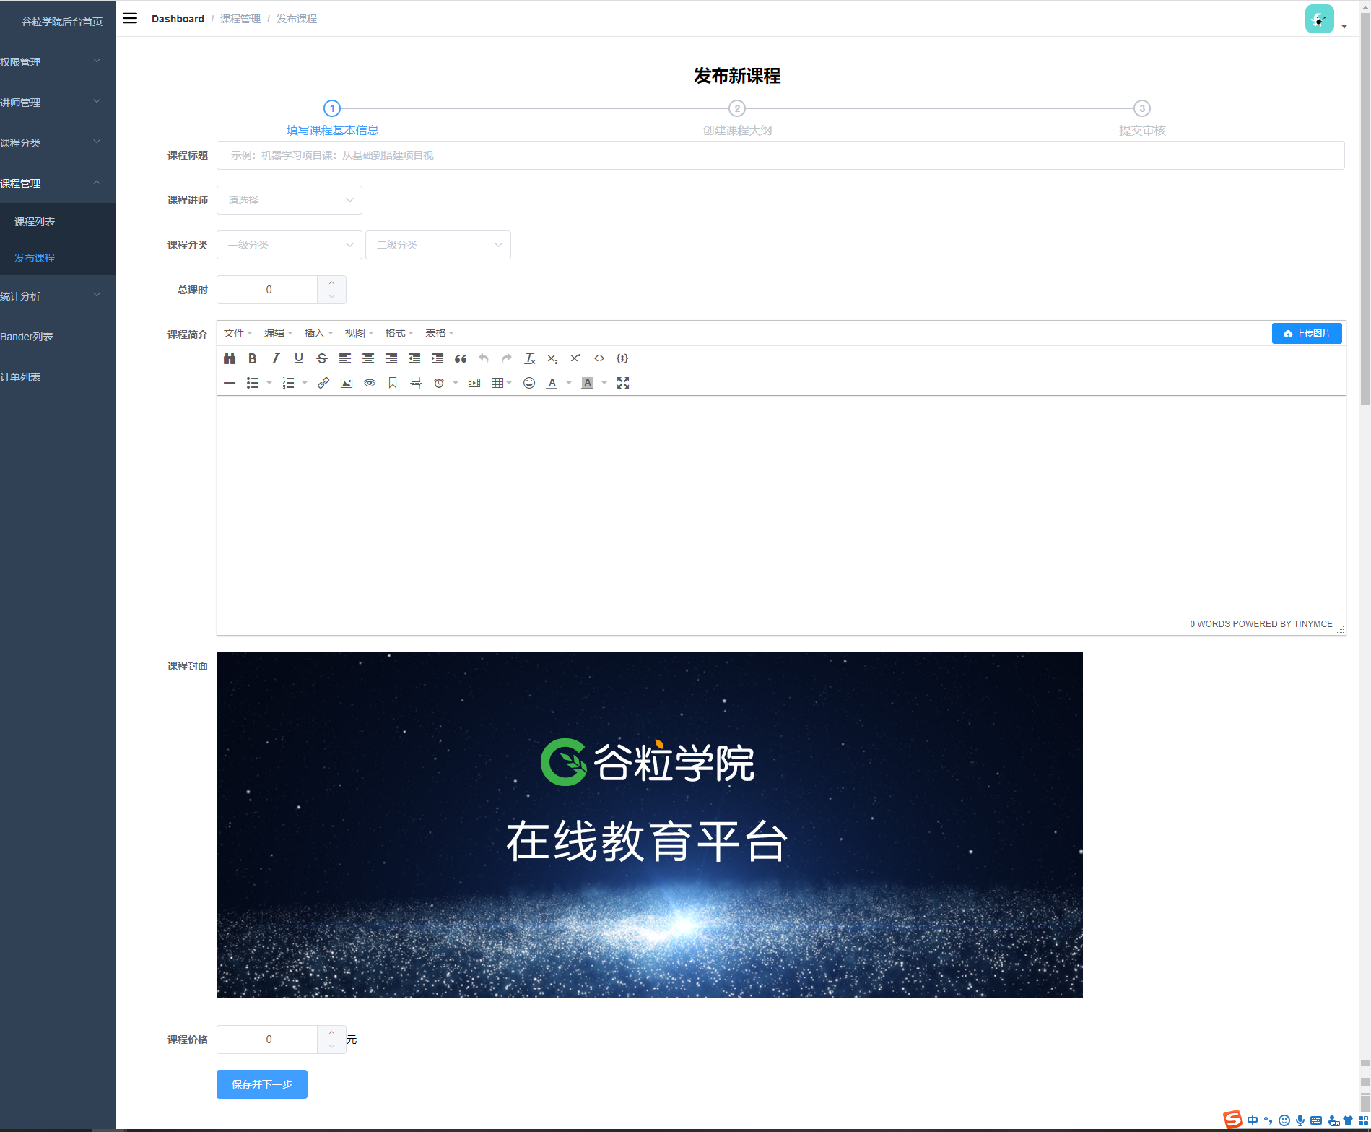This screenshot has height=1132, width=1371.
Task: Open the 格式 menu in the editor
Action: pyautogui.click(x=398, y=333)
